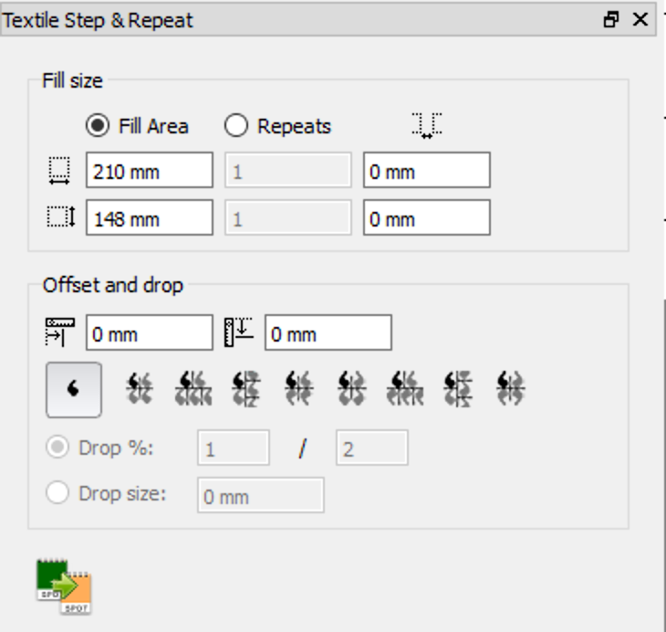Choose the fourth mirror repeat pattern icon
Screen dimensions: 666x632
246,389
